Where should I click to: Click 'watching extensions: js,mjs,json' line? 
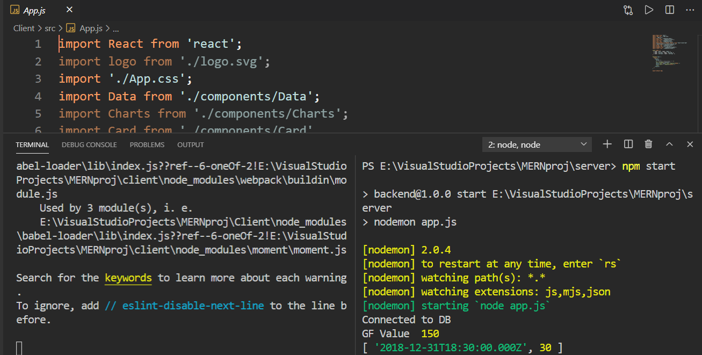click(516, 292)
